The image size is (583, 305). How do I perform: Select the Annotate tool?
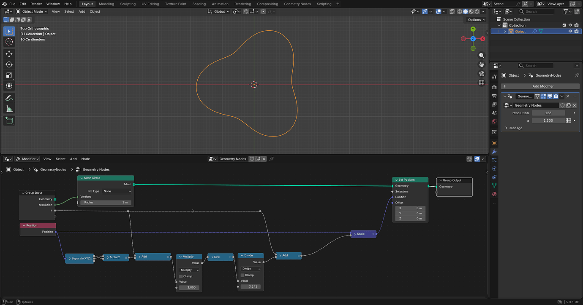click(9, 98)
